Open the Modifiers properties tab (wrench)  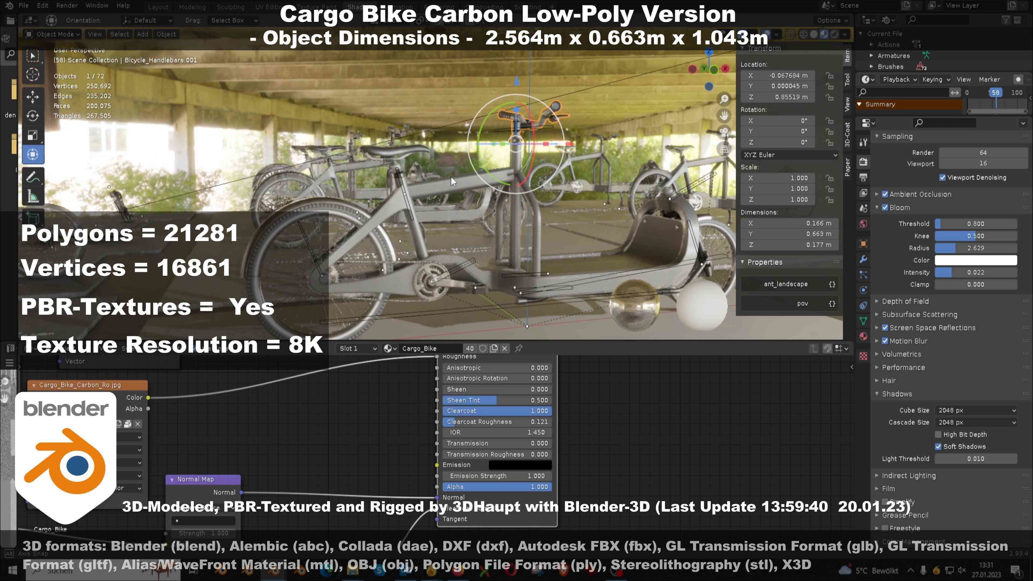863,259
